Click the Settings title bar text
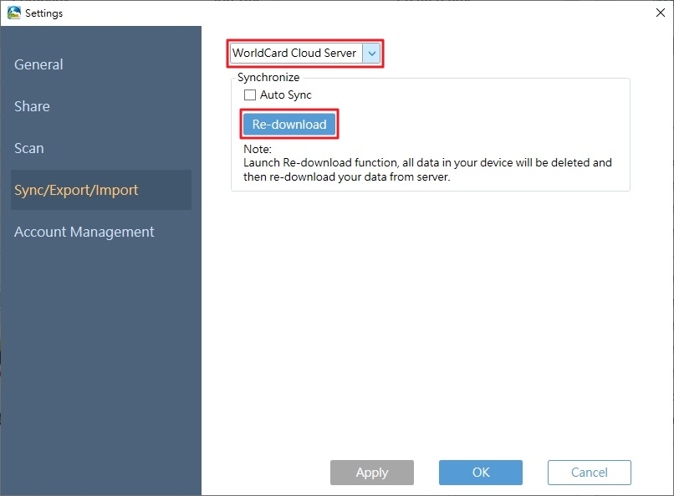Viewport: 674px width, 496px height. point(43,13)
